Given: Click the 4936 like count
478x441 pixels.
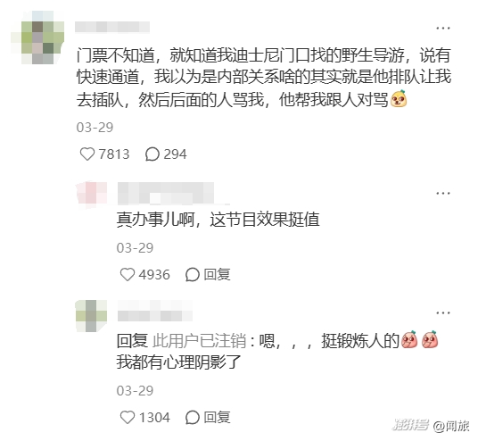Looking at the screenshot, I should point(154,275).
